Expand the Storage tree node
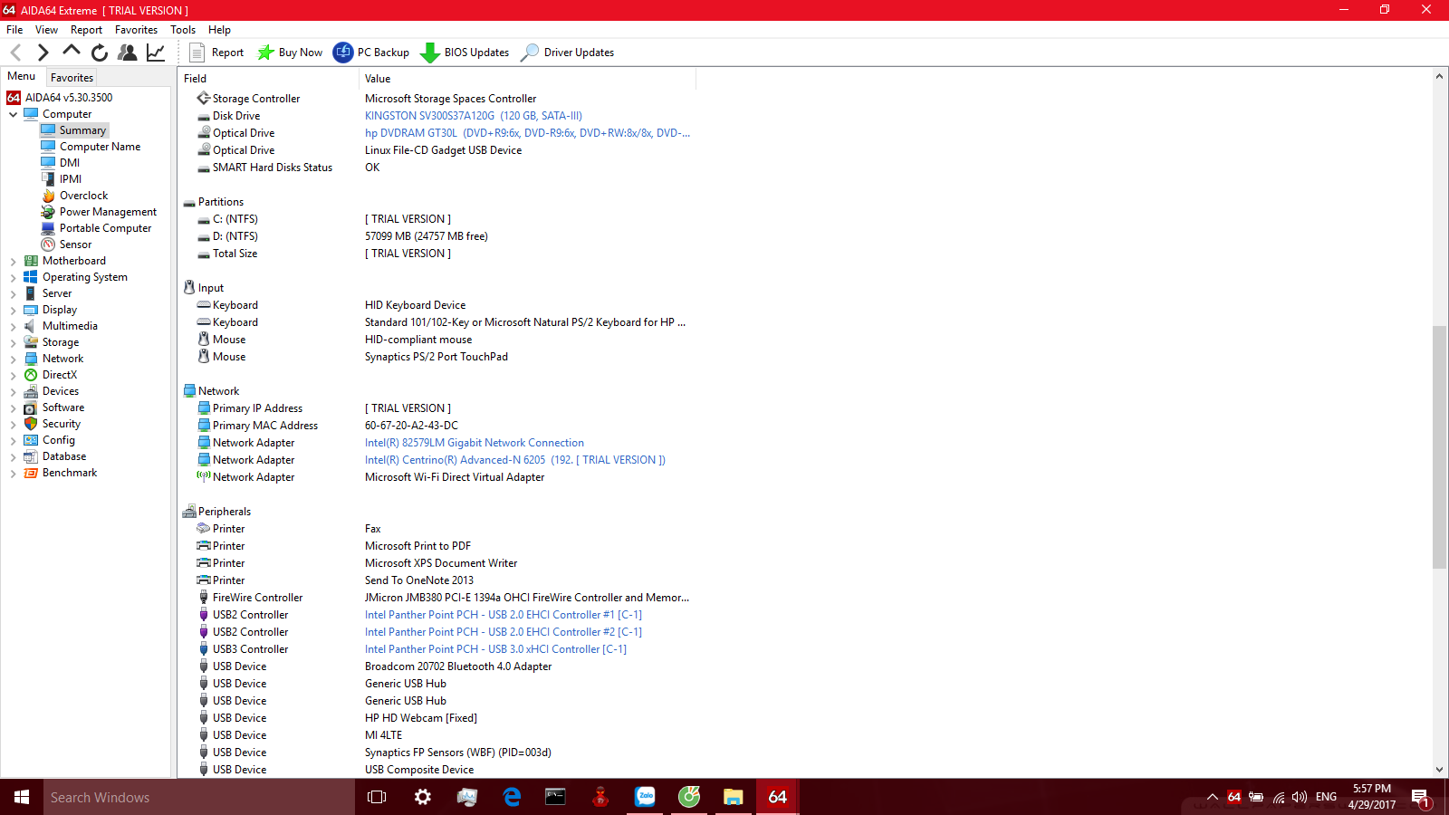Viewport: 1449px width, 815px height. tap(14, 342)
